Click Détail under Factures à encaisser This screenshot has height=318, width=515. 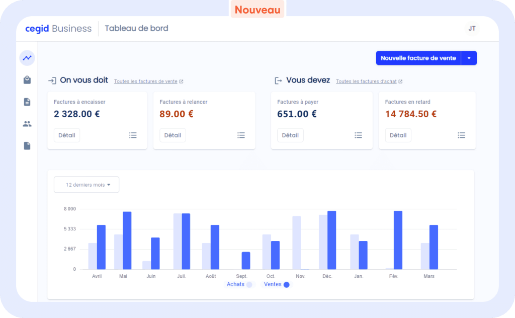point(67,135)
